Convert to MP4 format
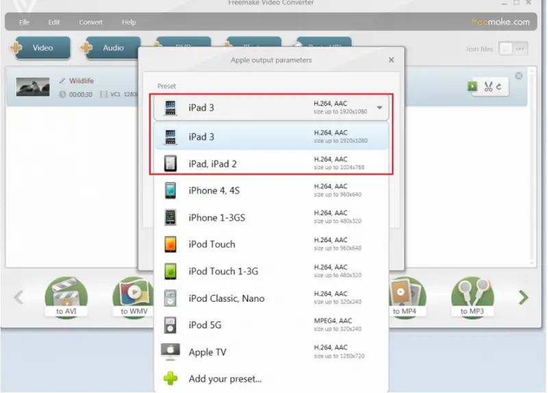 (x=407, y=298)
